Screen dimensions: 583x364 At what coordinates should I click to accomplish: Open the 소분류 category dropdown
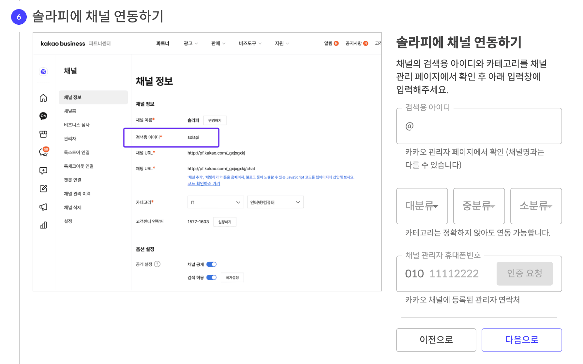[x=536, y=206]
